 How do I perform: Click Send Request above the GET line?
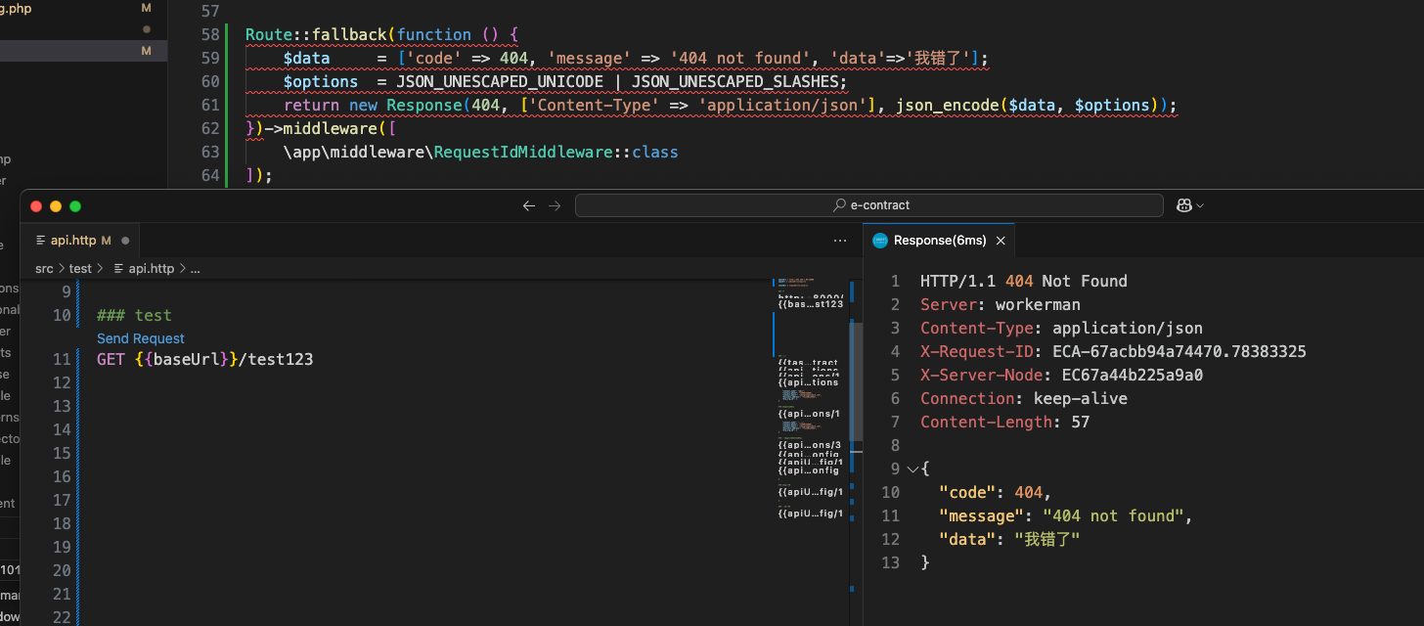pyautogui.click(x=141, y=338)
